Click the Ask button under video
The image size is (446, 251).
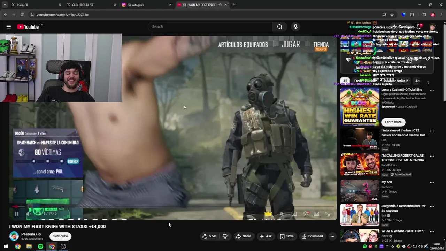[x=266, y=236]
